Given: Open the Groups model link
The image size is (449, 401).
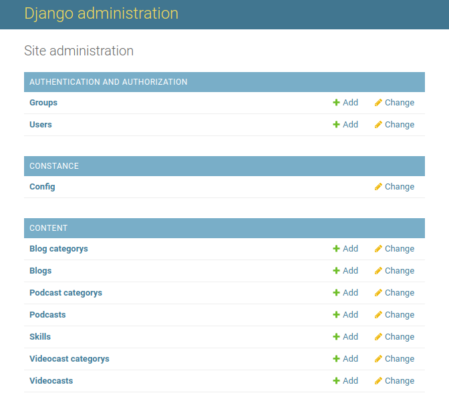Looking at the screenshot, I should [43, 103].
